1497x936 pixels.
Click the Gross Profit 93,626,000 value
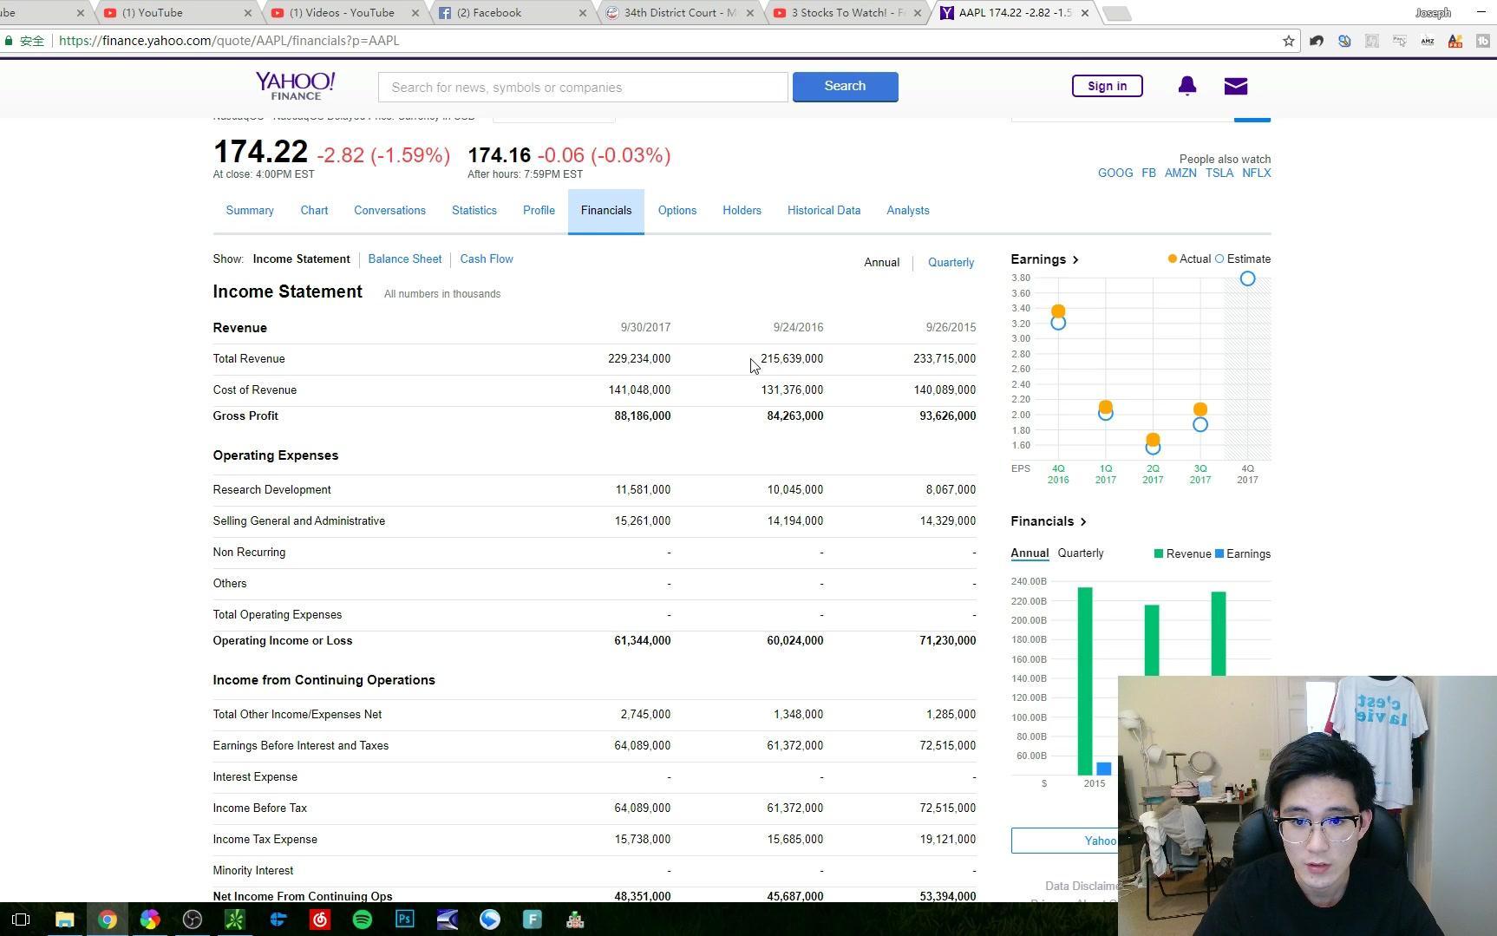948,416
